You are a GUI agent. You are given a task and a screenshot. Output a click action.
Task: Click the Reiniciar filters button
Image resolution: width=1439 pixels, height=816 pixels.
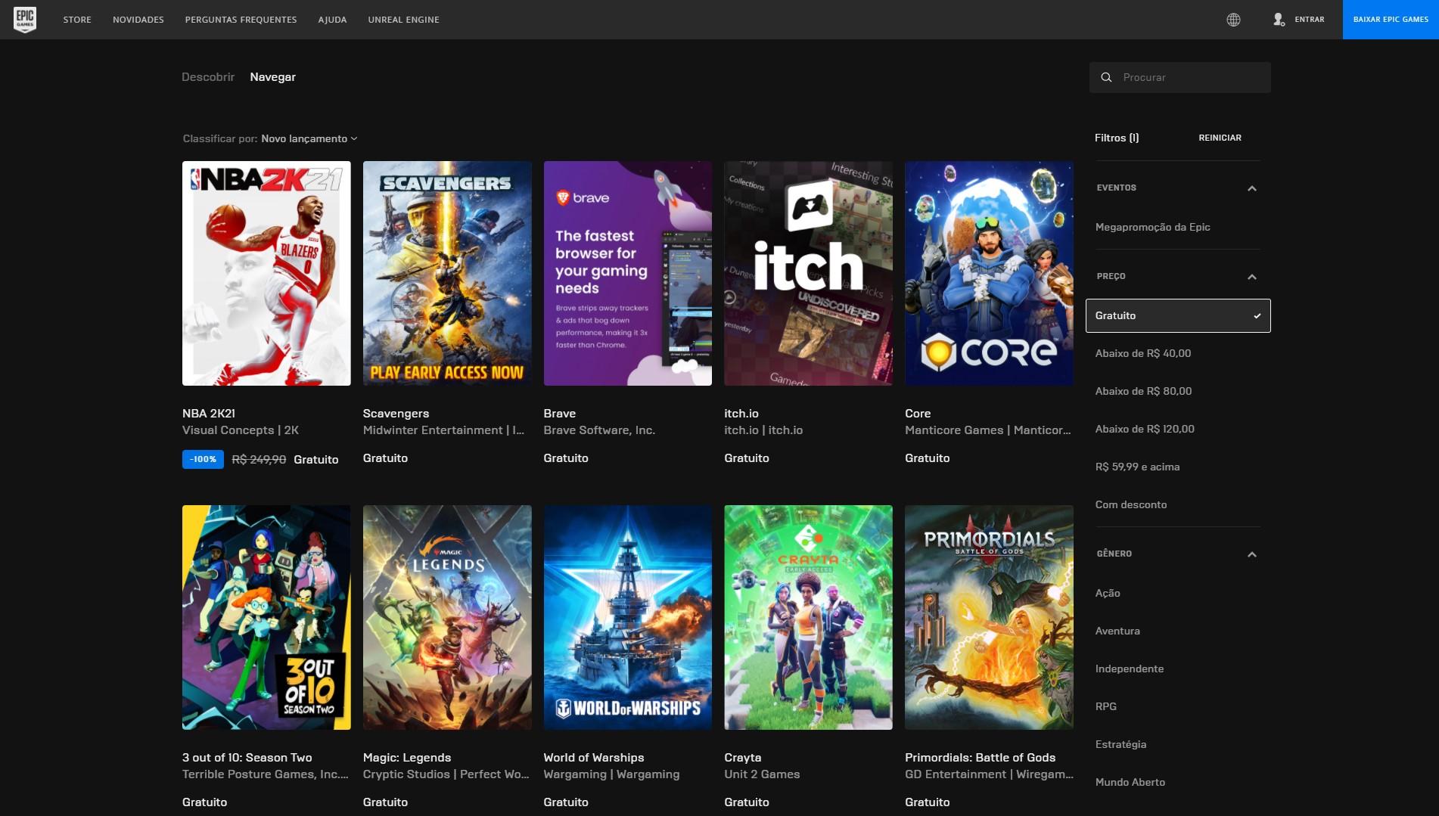pyautogui.click(x=1220, y=138)
